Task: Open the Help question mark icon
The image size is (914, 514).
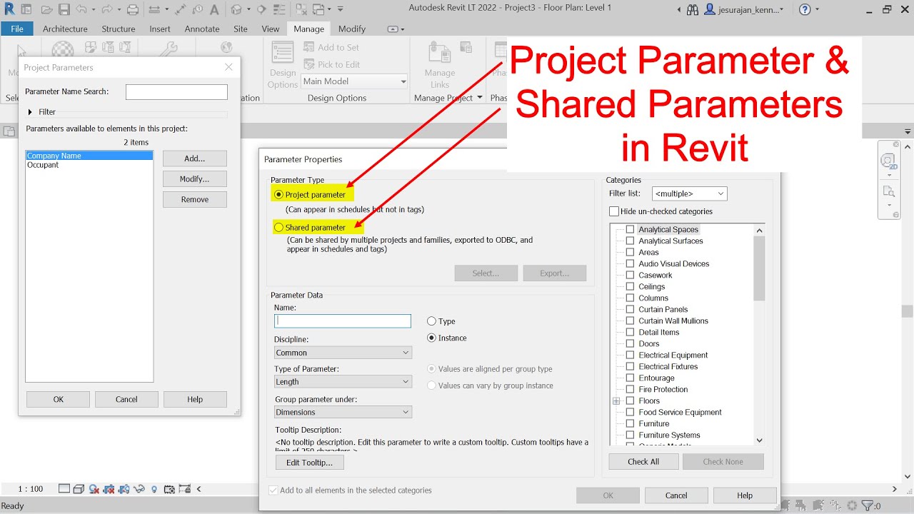Action: [805, 10]
